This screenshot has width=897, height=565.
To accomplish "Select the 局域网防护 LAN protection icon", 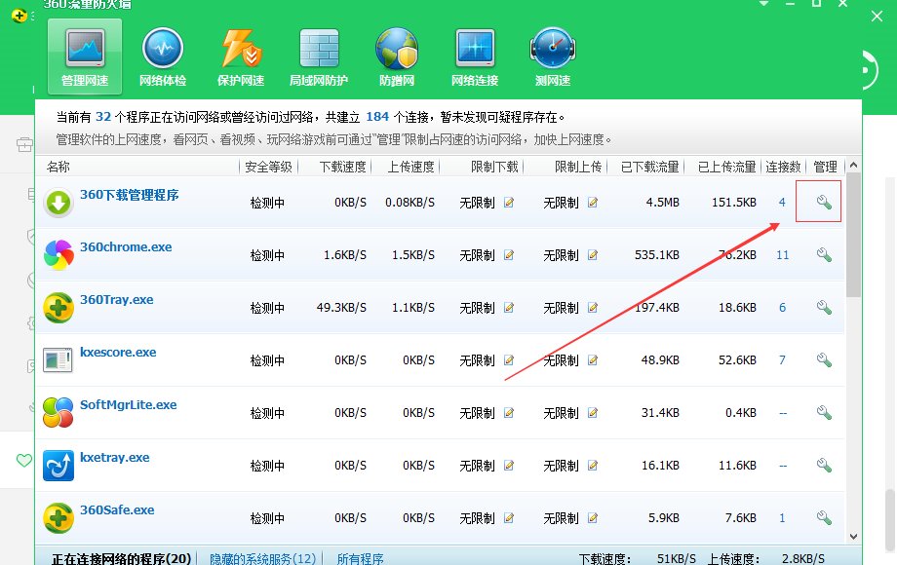I will (318, 54).
